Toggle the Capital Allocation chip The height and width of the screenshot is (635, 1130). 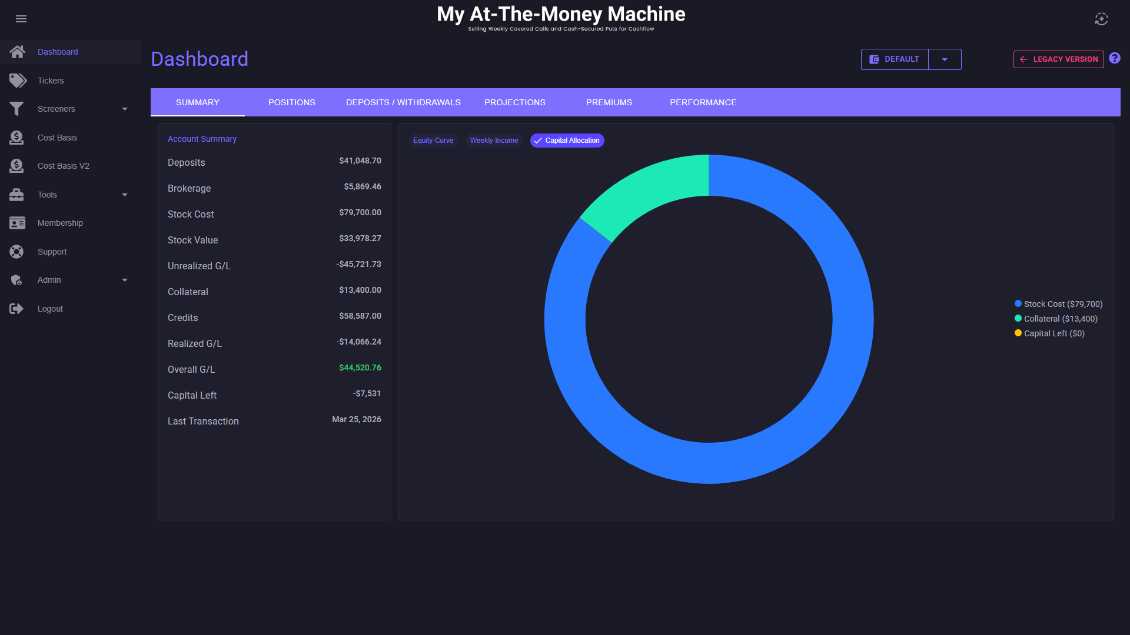[567, 141]
